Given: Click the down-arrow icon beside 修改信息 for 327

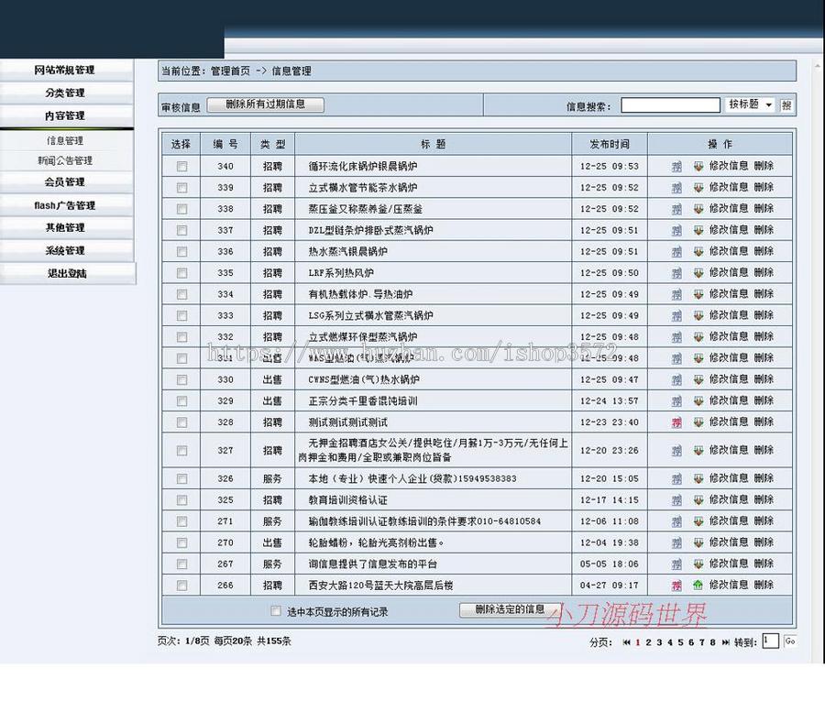Looking at the screenshot, I should point(697,450).
